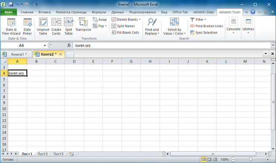Image resolution: width=276 pixels, height=163 pixels.
Task: Click Fill Blank Cells
Action: (x=125, y=32)
